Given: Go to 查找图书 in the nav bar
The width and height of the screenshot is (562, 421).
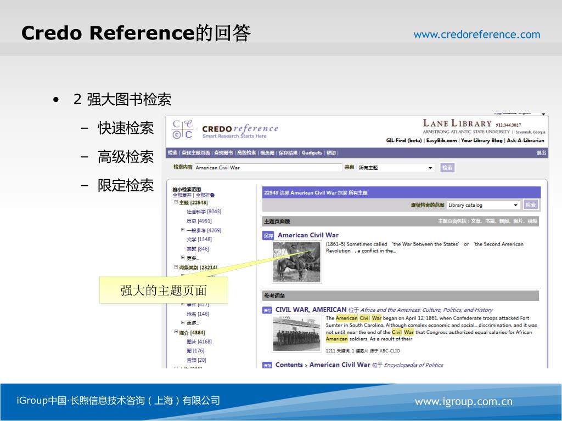Looking at the screenshot, I should point(224,153).
